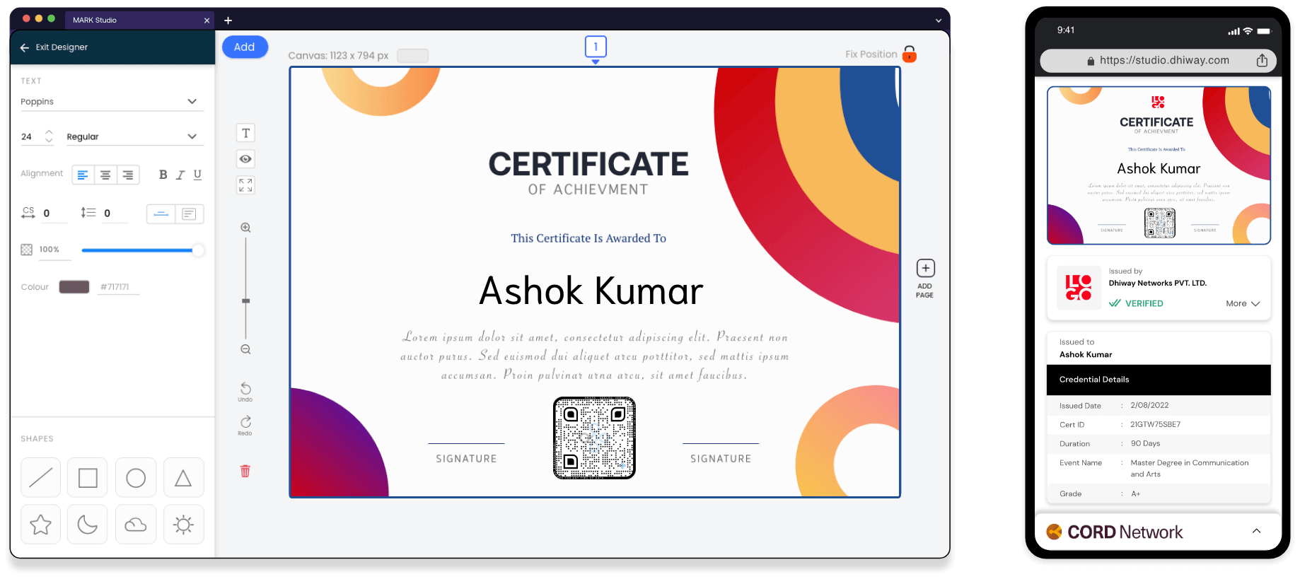Align text center

[x=105, y=175]
